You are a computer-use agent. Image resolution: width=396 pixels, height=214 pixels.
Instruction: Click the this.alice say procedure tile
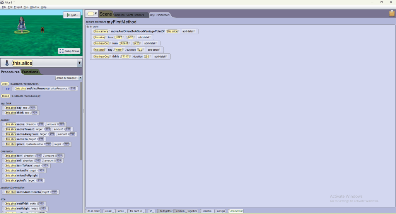click(20, 108)
